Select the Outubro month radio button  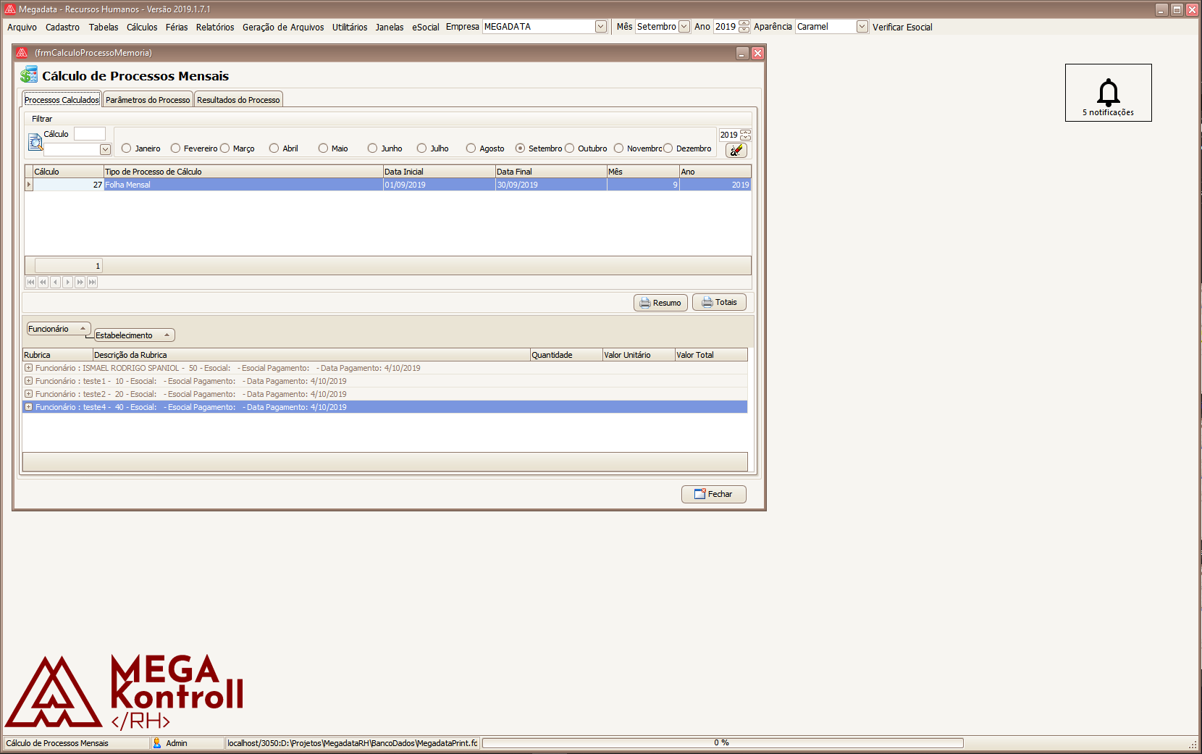click(570, 148)
